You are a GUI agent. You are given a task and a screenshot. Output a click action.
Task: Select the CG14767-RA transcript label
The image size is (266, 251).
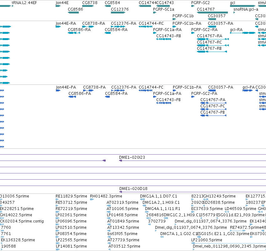click(x=209, y=36)
